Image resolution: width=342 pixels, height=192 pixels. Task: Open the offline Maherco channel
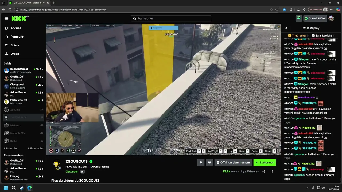point(24,125)
